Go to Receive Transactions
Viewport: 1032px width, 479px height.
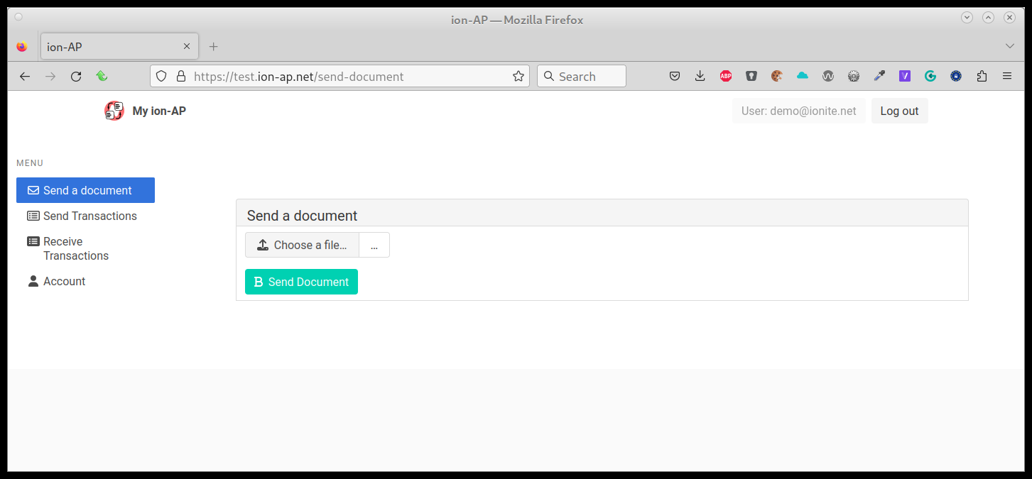[x=85, y=248]
